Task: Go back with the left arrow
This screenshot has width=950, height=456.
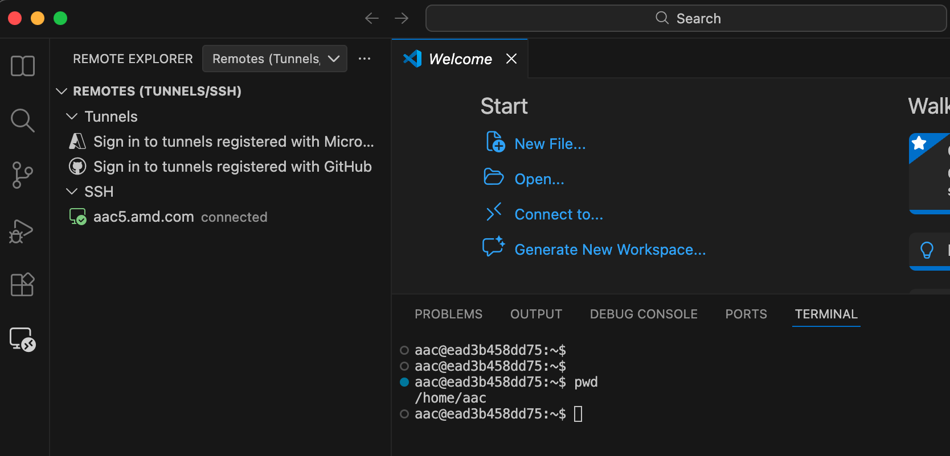Action: (x=372, y=19)
